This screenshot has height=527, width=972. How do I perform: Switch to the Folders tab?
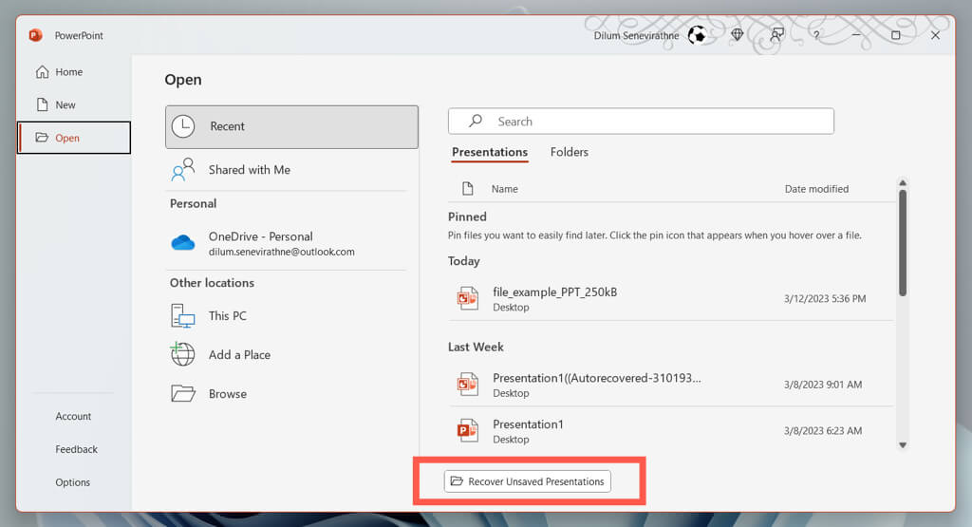point(570,152)
